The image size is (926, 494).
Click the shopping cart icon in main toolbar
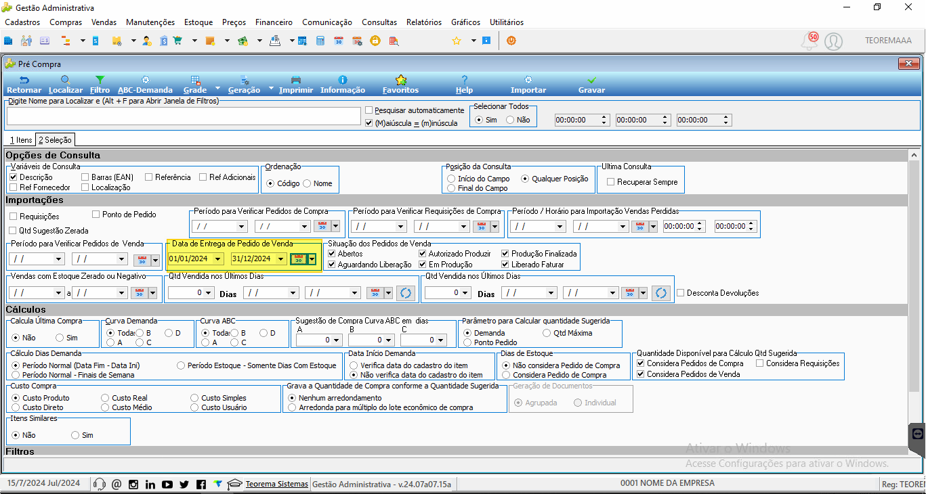[x=178, y=41]
